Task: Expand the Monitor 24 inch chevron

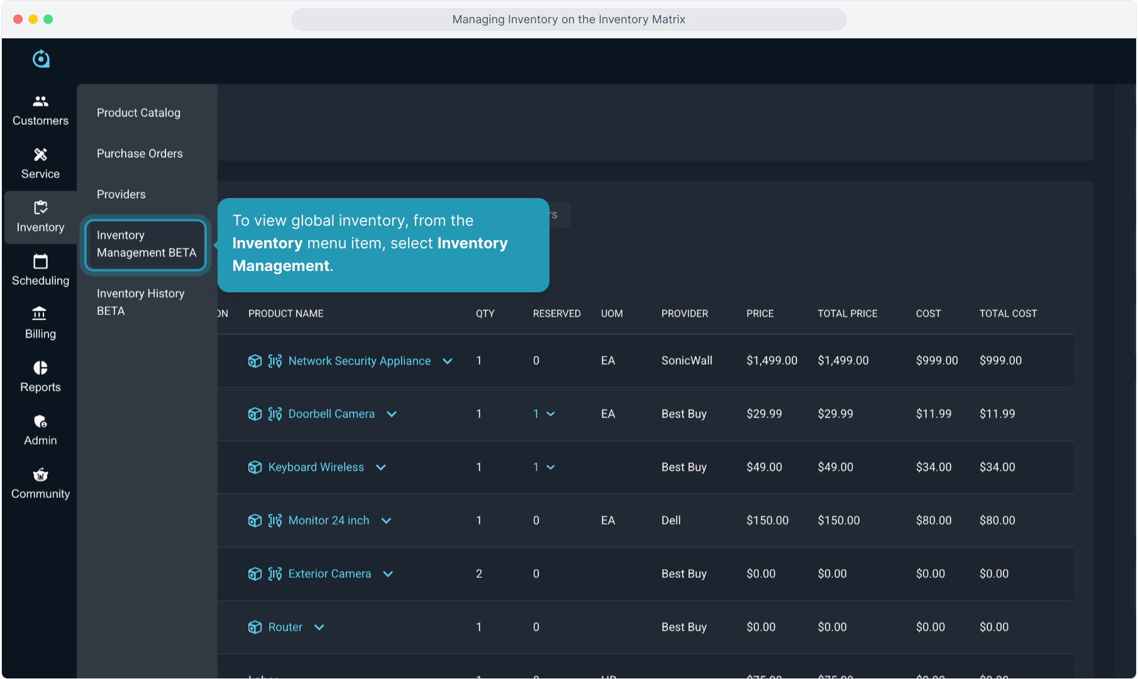Action: tap(387, 521)
